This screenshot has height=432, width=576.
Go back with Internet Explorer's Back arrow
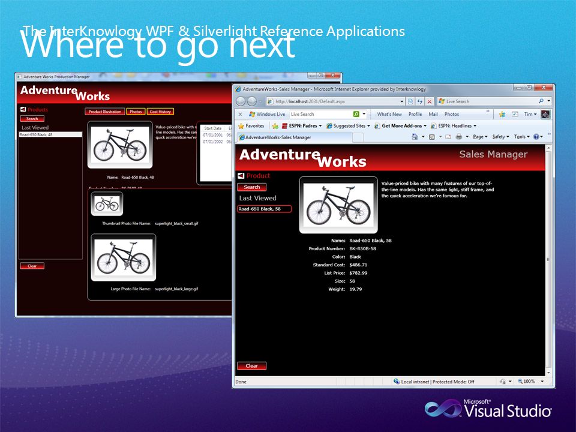coord(241,101)
